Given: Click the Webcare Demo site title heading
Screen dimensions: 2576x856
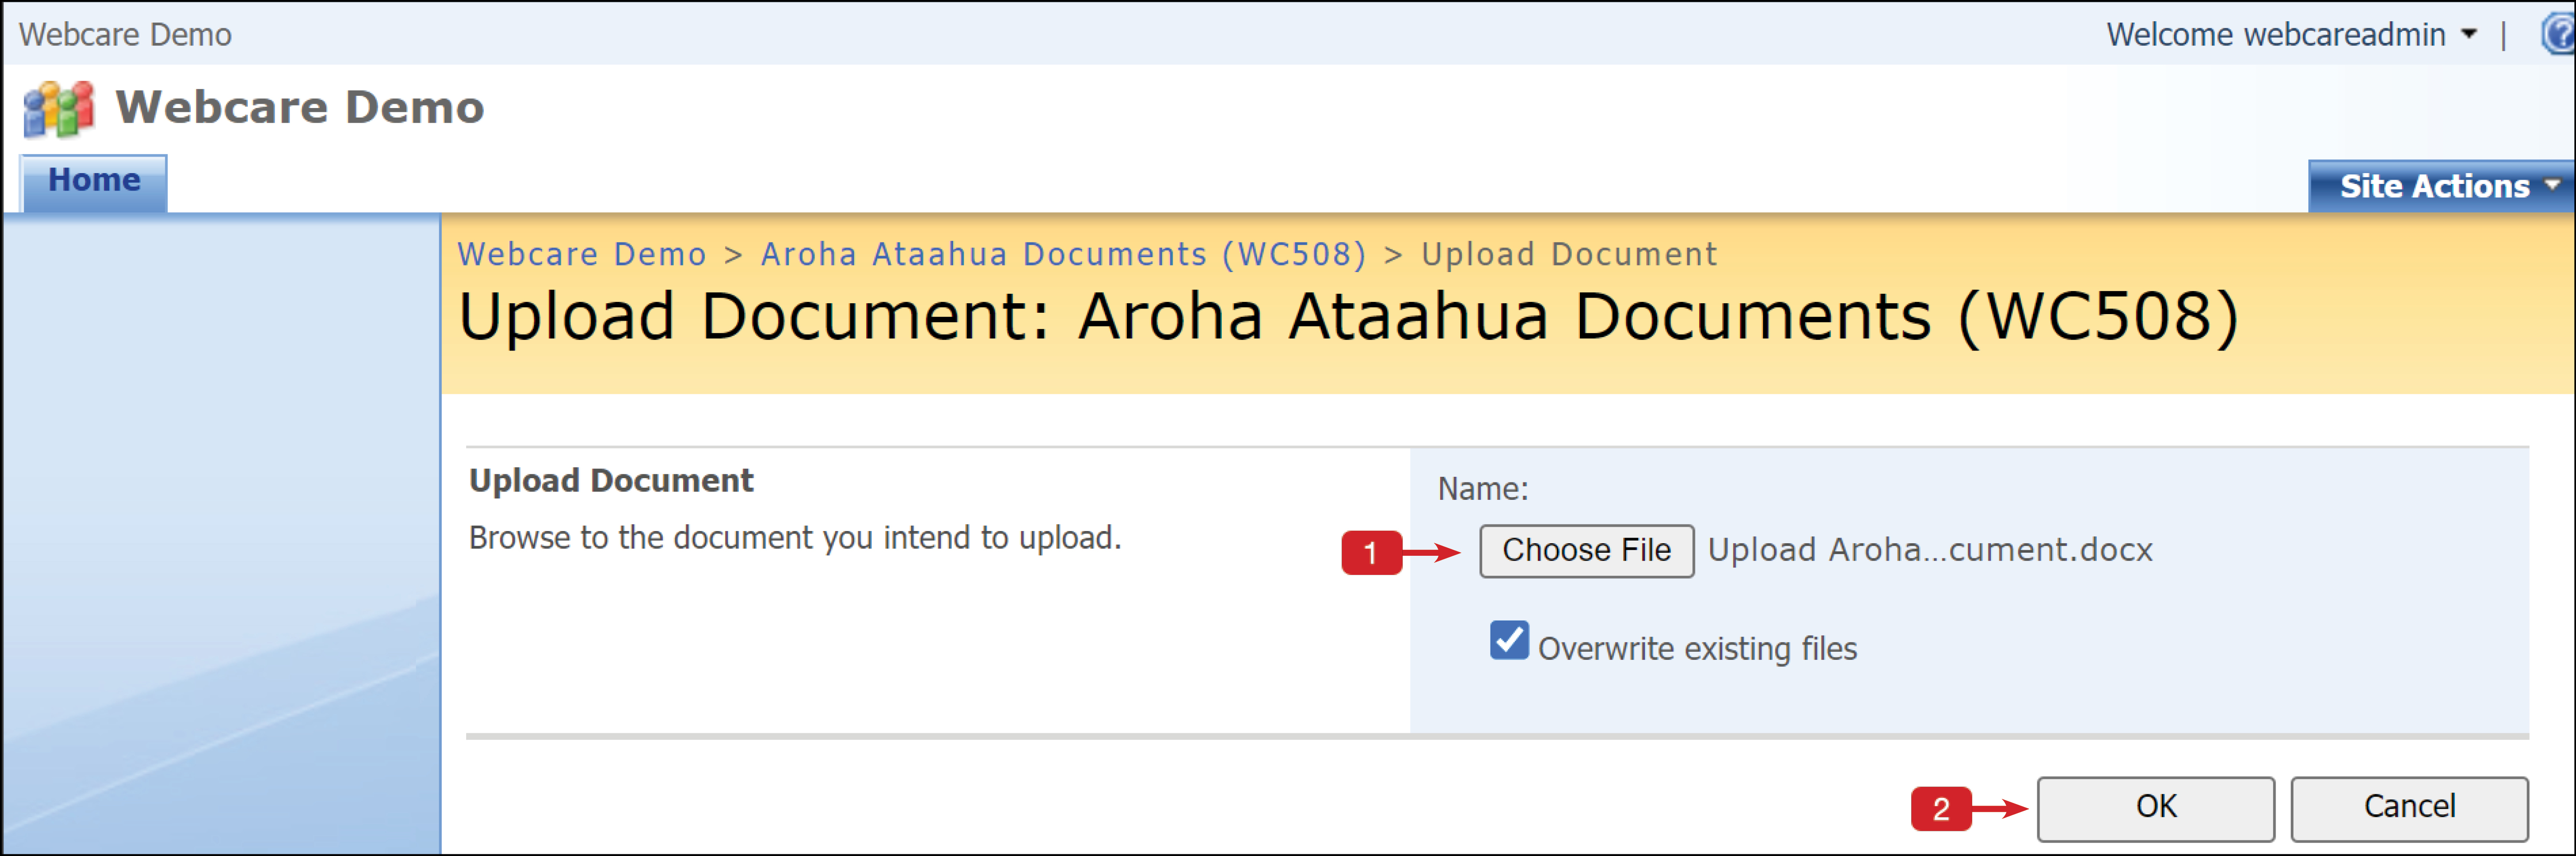Looking at the screenshot, I should 300,107.
